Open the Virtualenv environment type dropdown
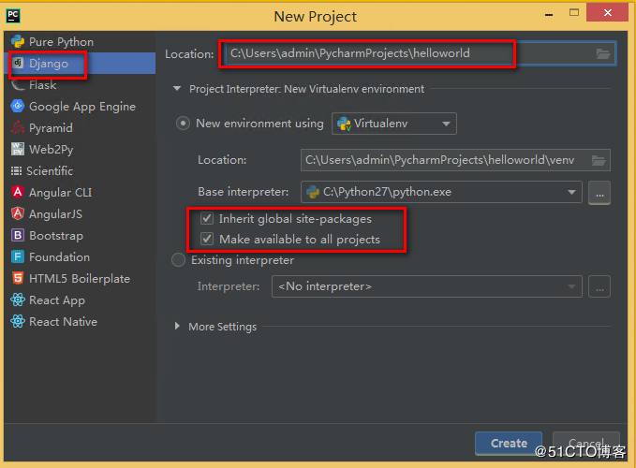636x468 pixels. tap(394, 124)
